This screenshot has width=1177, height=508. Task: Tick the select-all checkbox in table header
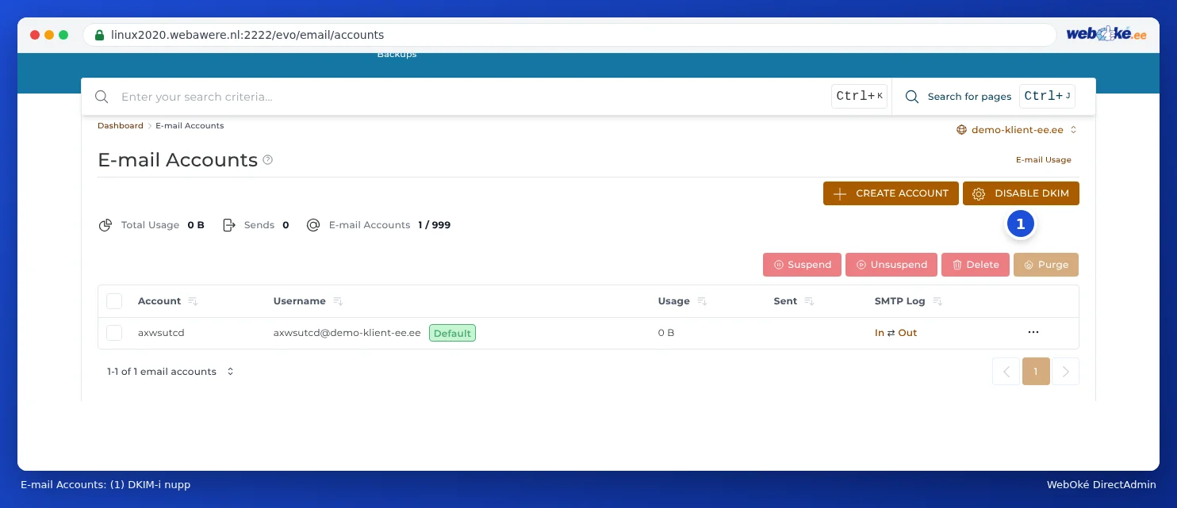(114, 301)
